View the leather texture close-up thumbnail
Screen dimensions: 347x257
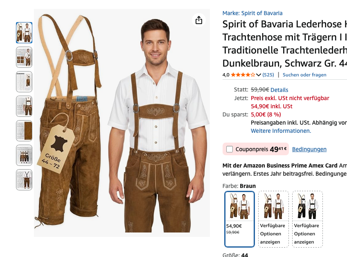click(24, 131)
